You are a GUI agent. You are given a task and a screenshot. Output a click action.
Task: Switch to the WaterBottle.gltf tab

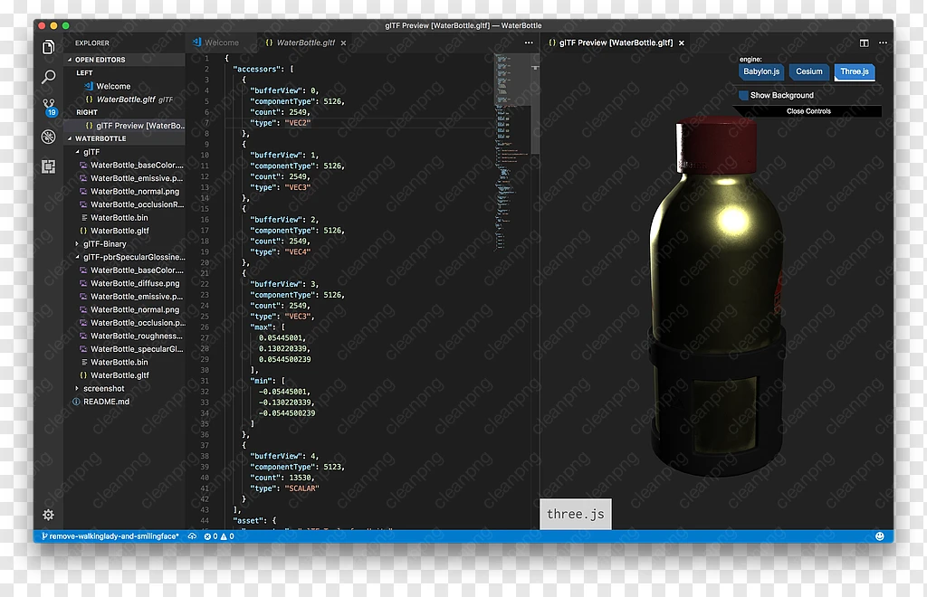(x=306, y=43)
